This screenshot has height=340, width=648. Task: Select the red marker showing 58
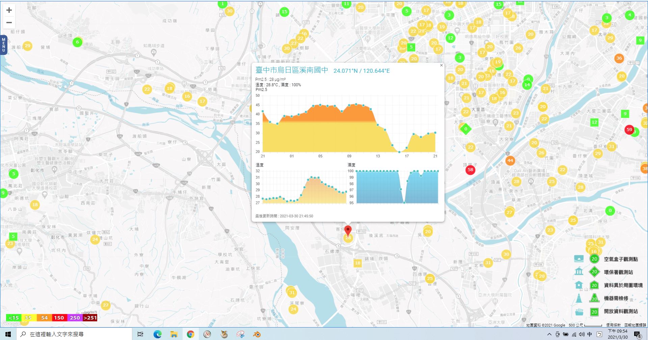[470, 170]
